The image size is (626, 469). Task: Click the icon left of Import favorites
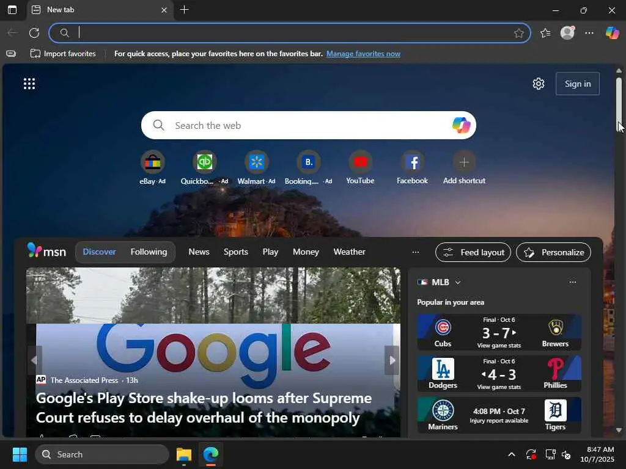(11, 54)
